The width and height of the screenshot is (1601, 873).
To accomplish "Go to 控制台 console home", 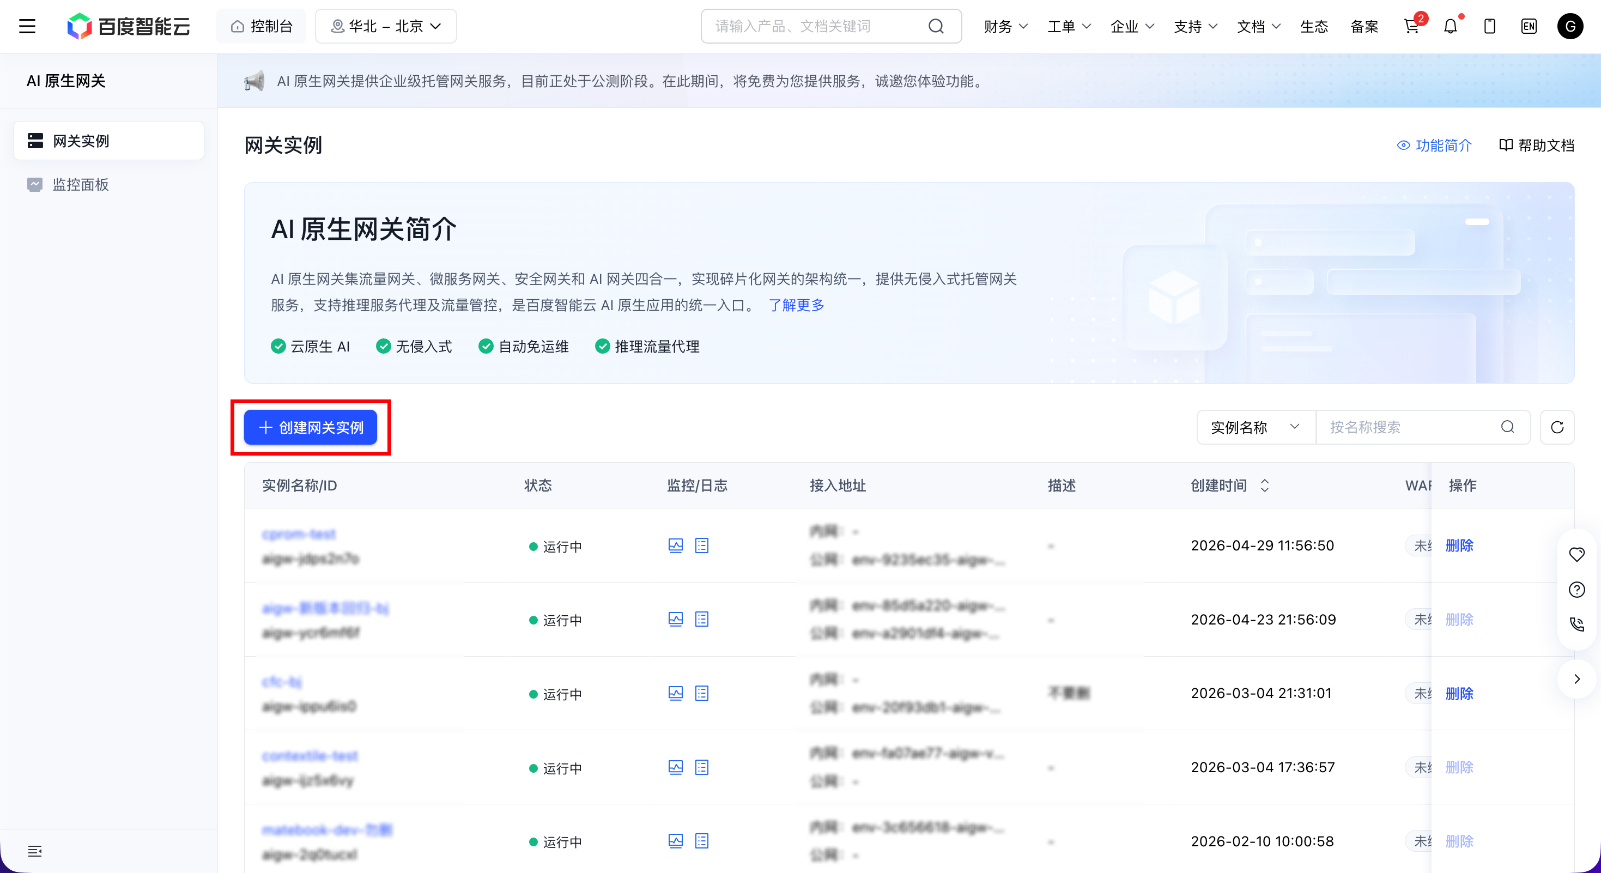I will pyautogui.click(x=261, y=26).
